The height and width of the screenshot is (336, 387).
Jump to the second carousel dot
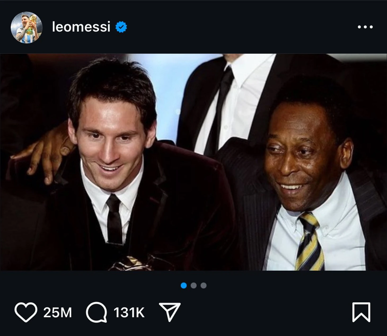point(193,285)
